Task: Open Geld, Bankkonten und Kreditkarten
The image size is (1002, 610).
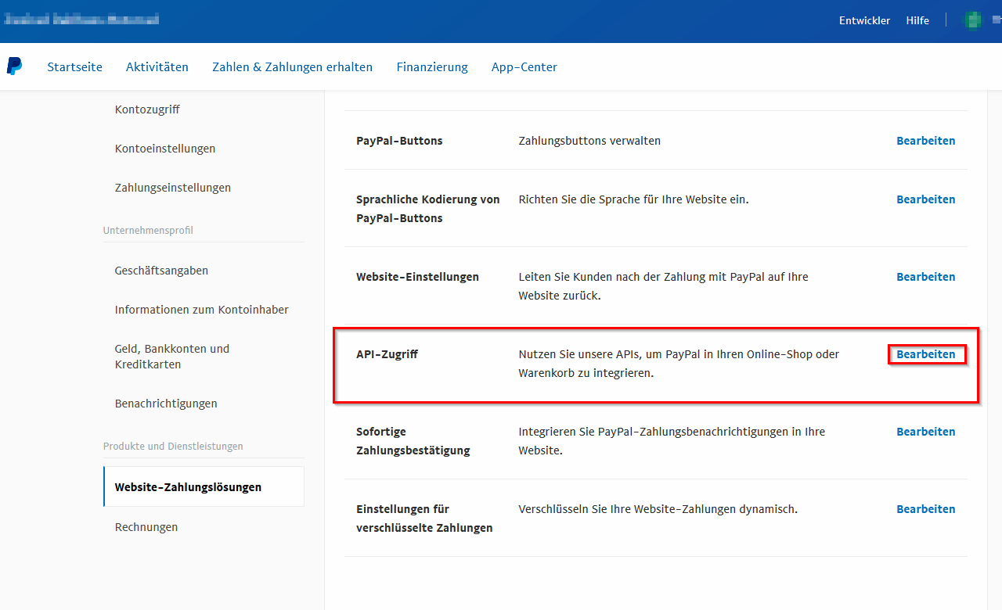Action: tap(172, 357)
